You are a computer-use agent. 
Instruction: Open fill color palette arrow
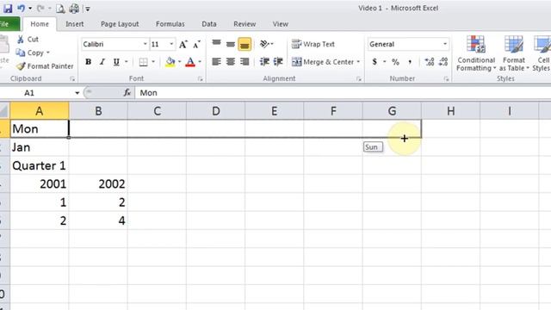pos(180,62)
